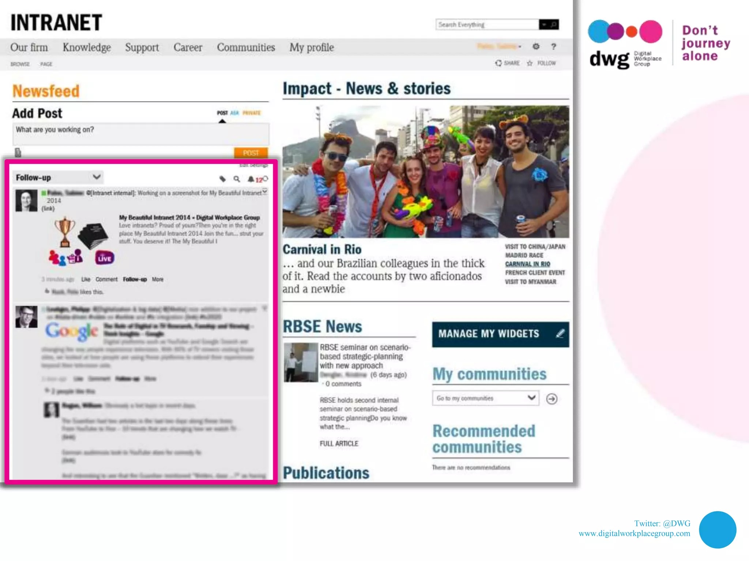
Task: Open the Communities menu
Action: [x=246, y=47]
